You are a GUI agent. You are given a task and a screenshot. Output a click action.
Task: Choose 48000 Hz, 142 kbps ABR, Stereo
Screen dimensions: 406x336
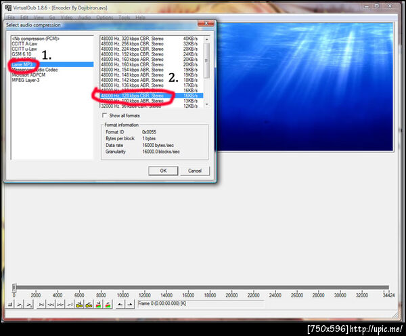tap(152, 80)
